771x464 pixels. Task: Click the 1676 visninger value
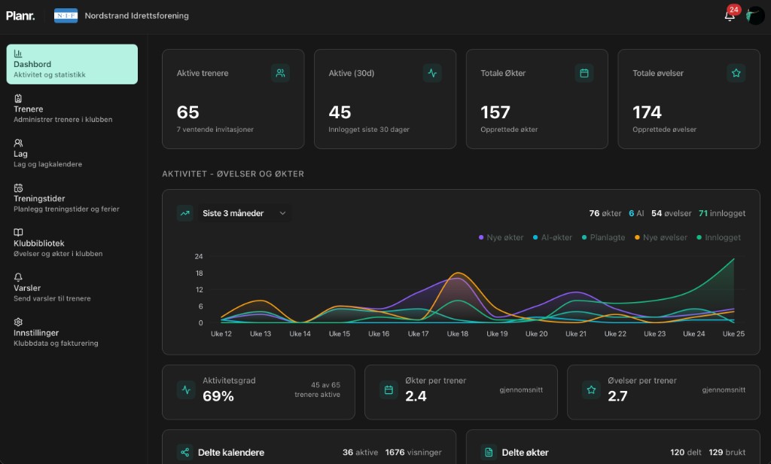[413, 452]
